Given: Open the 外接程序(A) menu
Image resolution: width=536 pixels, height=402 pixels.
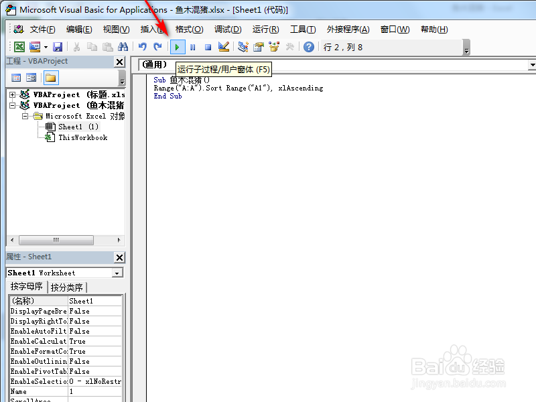Looking at the screenshot, I should click(x=348, y=29).
